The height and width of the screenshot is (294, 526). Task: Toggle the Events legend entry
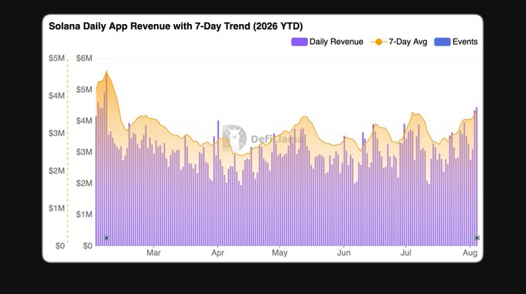456,42
